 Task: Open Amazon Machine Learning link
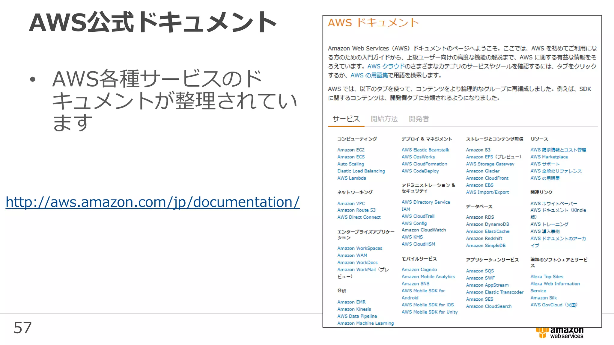pos(365,323)
